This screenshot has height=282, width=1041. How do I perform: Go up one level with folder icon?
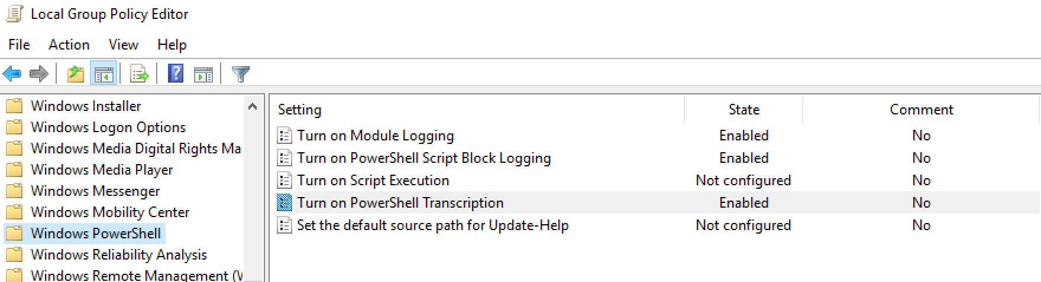(75, 74)
